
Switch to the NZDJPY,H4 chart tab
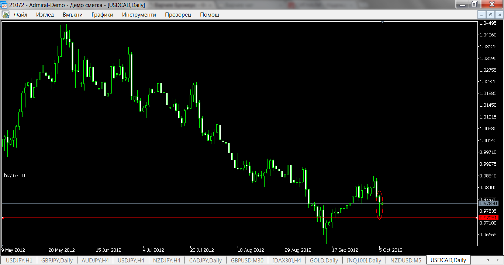click(x=167, y=261)
